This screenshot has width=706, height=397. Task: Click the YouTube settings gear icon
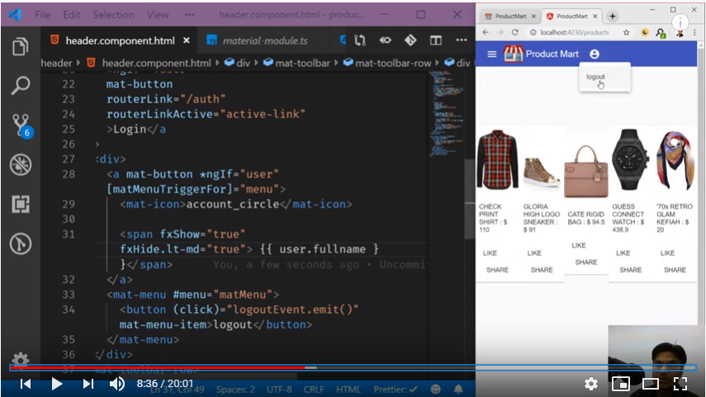click(591, 384)
